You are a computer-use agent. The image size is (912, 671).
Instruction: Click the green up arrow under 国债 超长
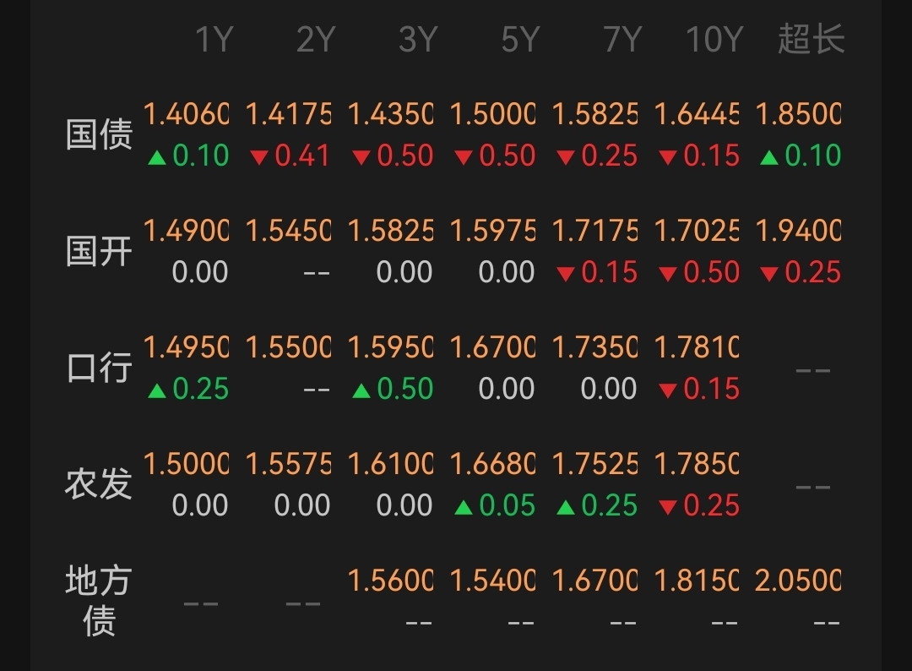(x=769, y=157)
